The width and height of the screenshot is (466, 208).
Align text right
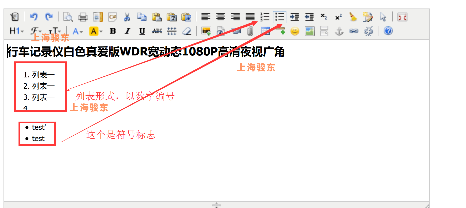(235, 17)
